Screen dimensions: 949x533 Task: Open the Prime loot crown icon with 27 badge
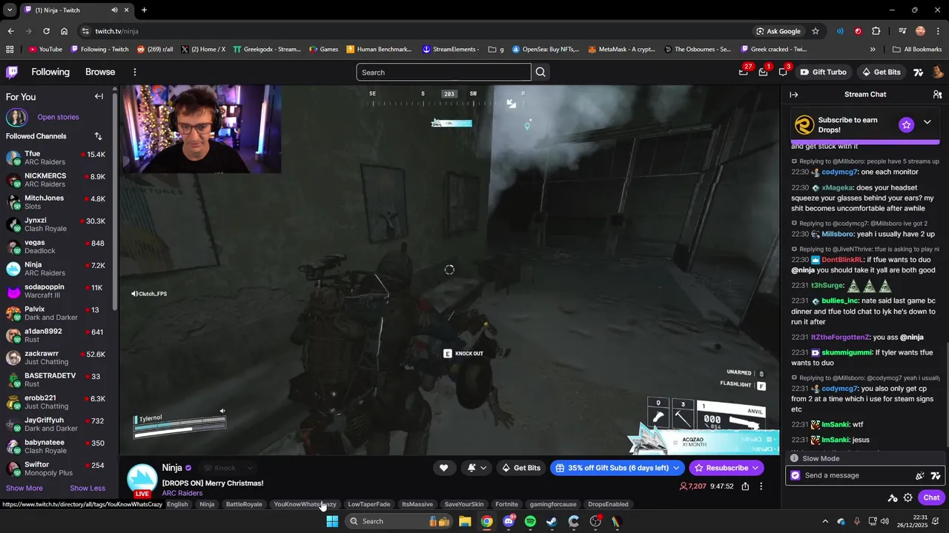(x=744, y=72)
